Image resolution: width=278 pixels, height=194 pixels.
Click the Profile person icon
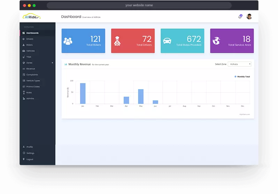pos(24,147)
